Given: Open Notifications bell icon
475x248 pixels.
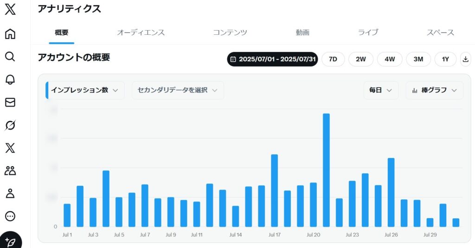Looking at the screenshot, I should coord(10,79).
